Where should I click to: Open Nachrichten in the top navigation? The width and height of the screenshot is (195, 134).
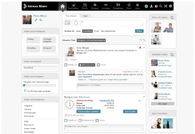73,6
